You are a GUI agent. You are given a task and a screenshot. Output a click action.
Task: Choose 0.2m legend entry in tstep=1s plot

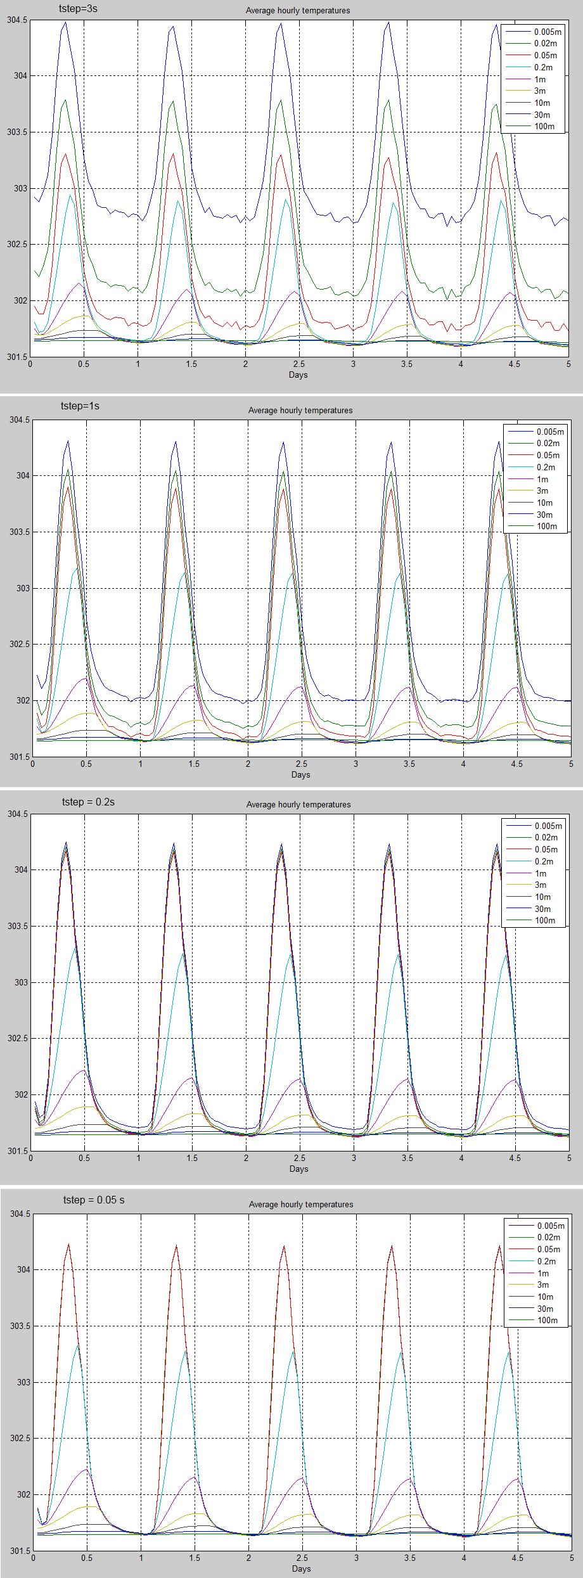pyautogui.click(x=546, y=467)
